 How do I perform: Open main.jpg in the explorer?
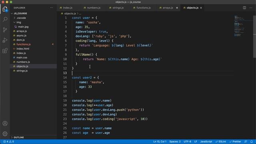coord(23,27)
